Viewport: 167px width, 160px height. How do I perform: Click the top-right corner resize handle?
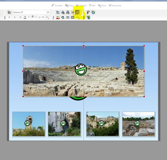point(144,46)
